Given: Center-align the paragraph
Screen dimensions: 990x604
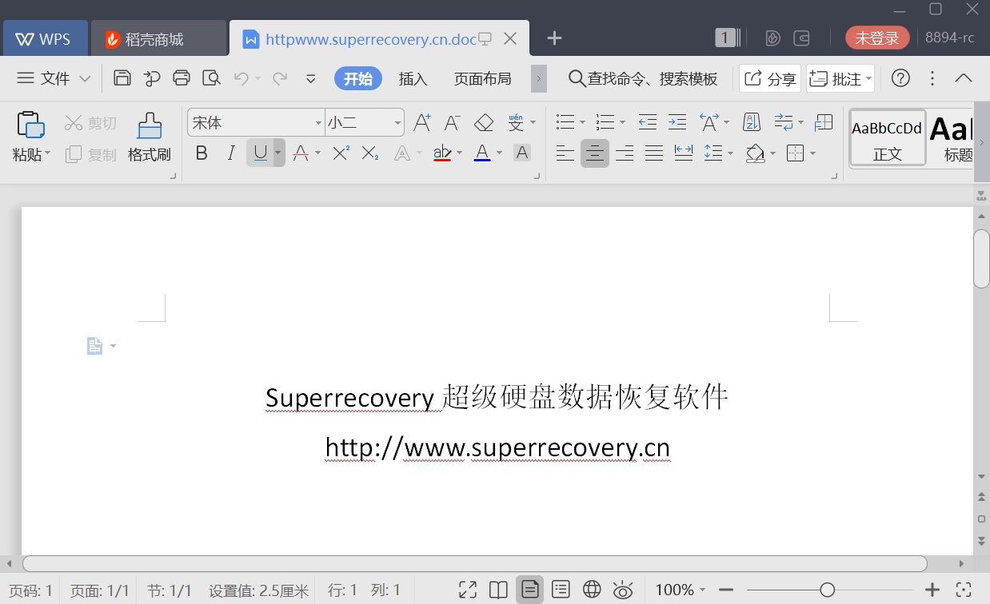Looking at the screenshot, I should click(594, 153).
